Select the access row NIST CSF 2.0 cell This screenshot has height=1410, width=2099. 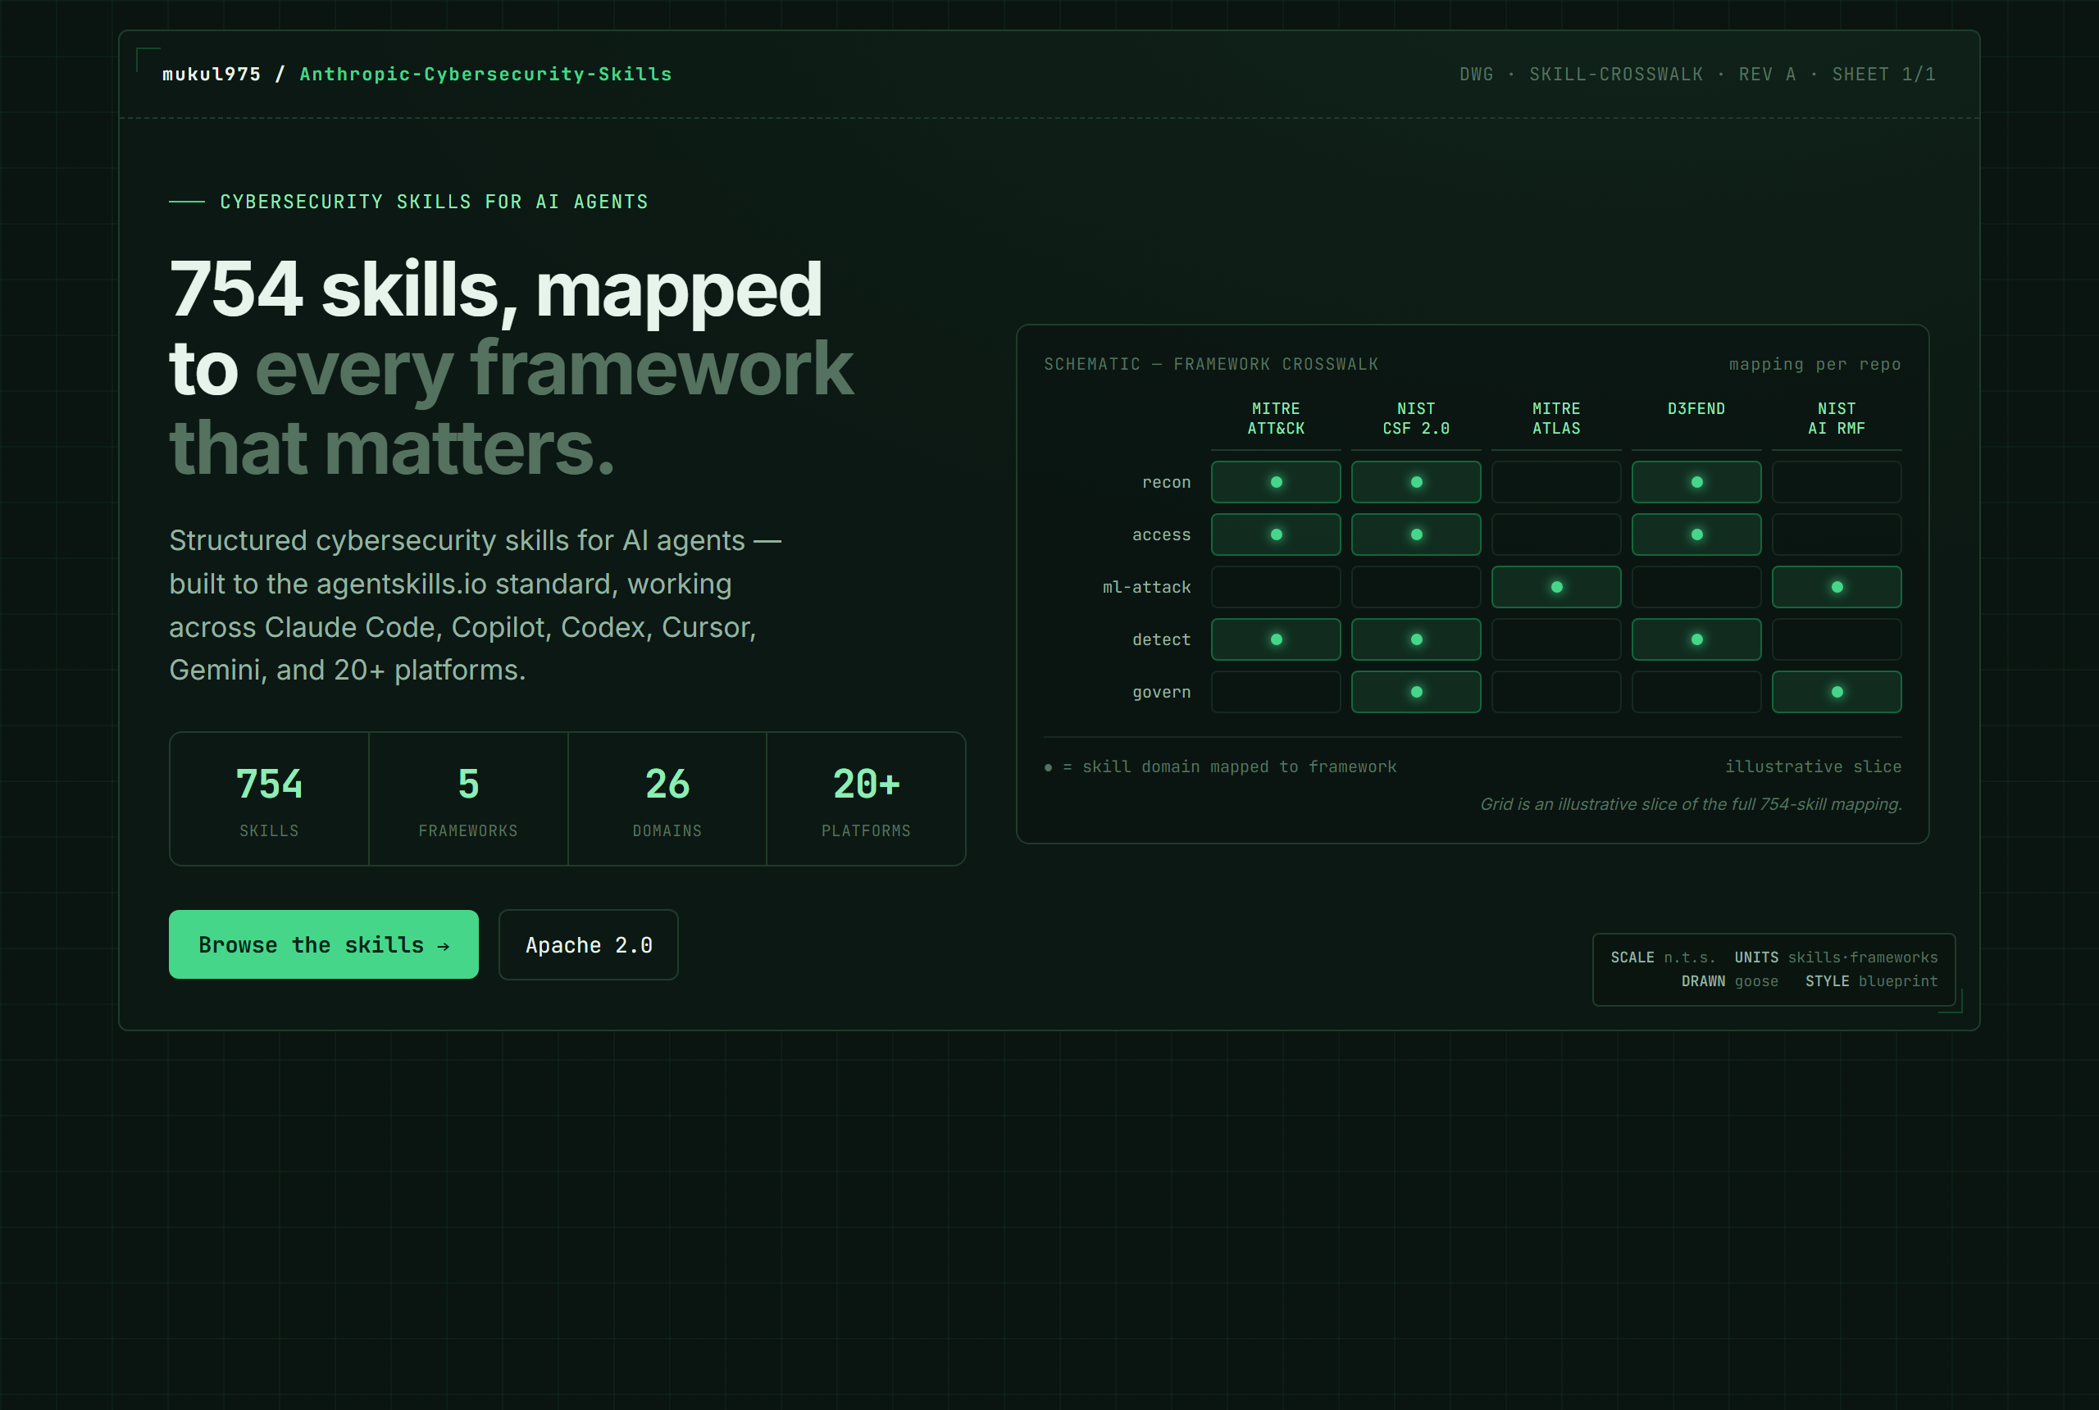pos(1415,534)
